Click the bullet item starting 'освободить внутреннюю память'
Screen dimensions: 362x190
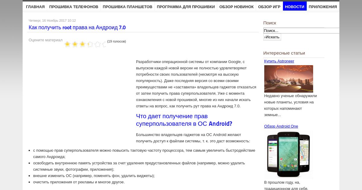click(x=139, y=166)
